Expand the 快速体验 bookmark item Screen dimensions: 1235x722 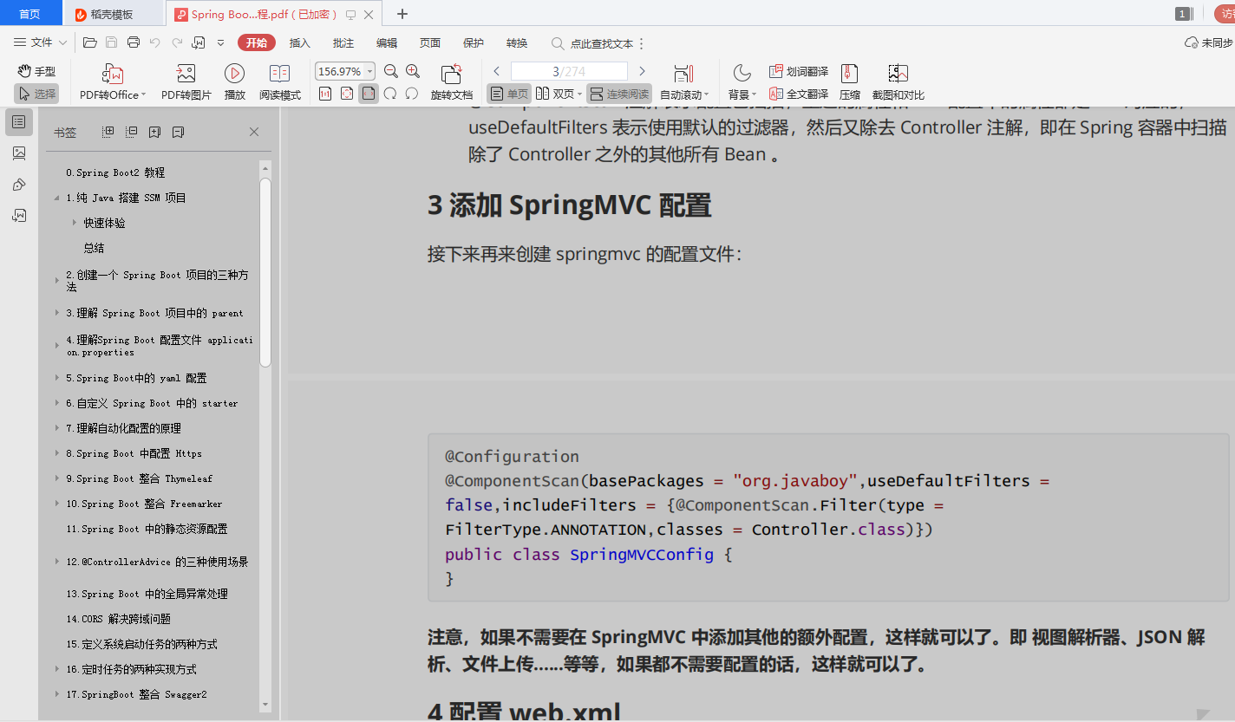tap(75, 222)
